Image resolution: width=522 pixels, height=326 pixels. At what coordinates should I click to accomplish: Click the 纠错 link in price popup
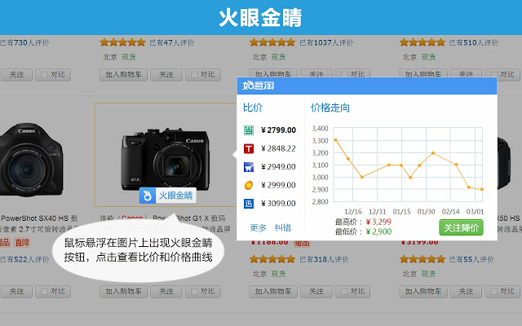tap(283, 228)
